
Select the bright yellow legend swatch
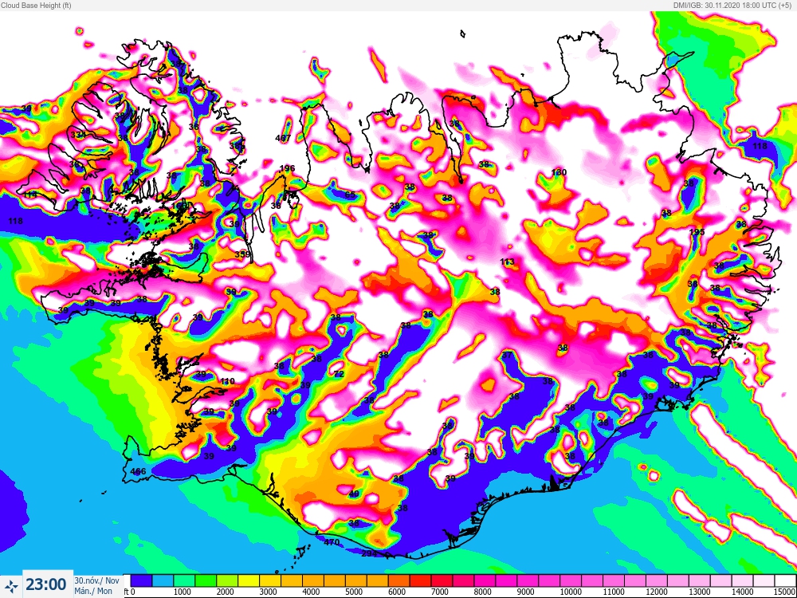[249, 580]
